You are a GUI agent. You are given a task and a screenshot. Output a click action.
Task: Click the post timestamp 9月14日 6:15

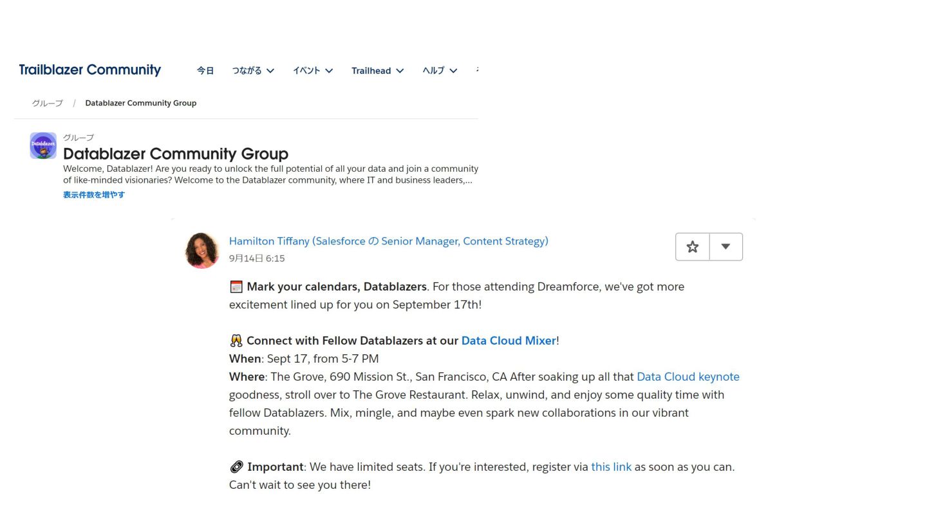[257, 259]
